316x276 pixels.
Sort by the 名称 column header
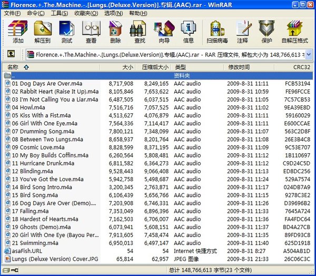[x=51, y=67]
